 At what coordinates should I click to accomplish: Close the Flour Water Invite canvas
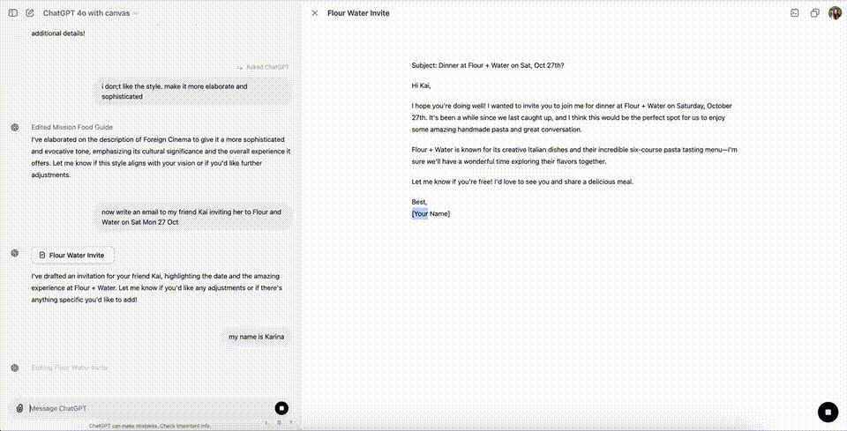click(315, 13)
